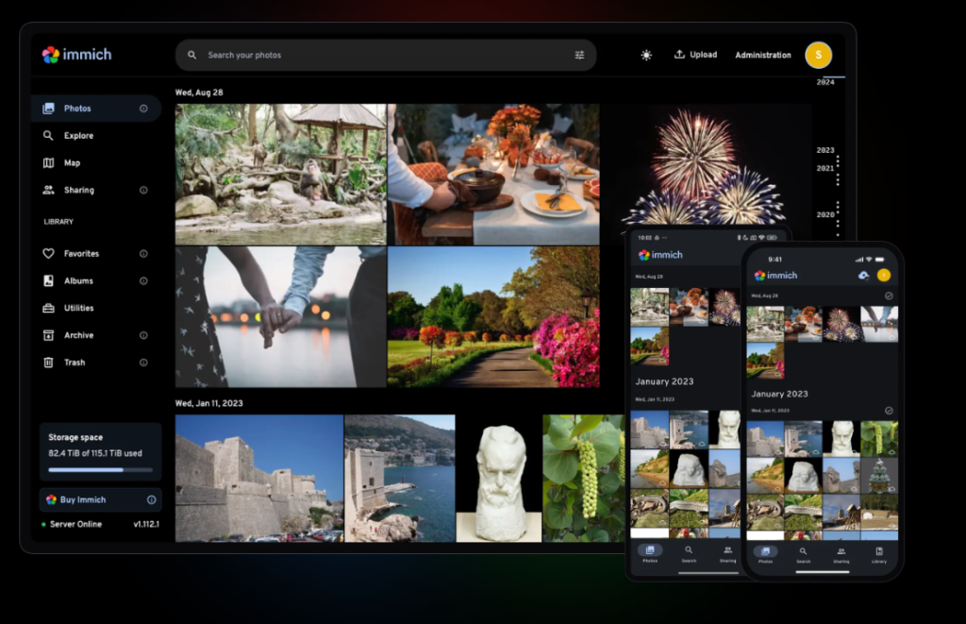
Task: Open the Administration link
Action: (762, 55)
